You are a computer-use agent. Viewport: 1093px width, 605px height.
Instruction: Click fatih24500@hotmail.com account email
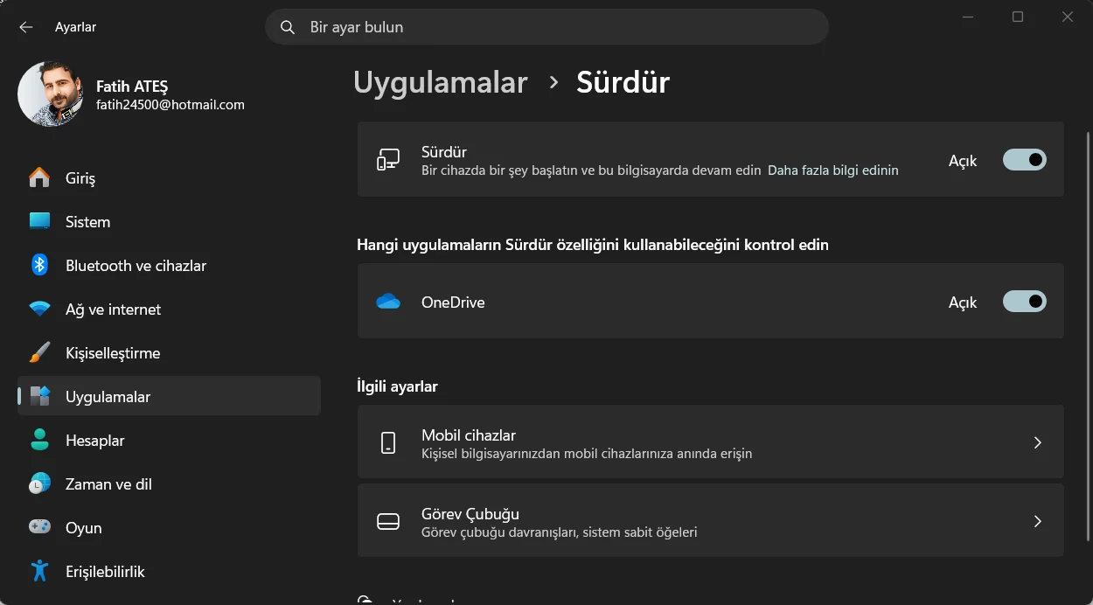click(x=171, y=104)
